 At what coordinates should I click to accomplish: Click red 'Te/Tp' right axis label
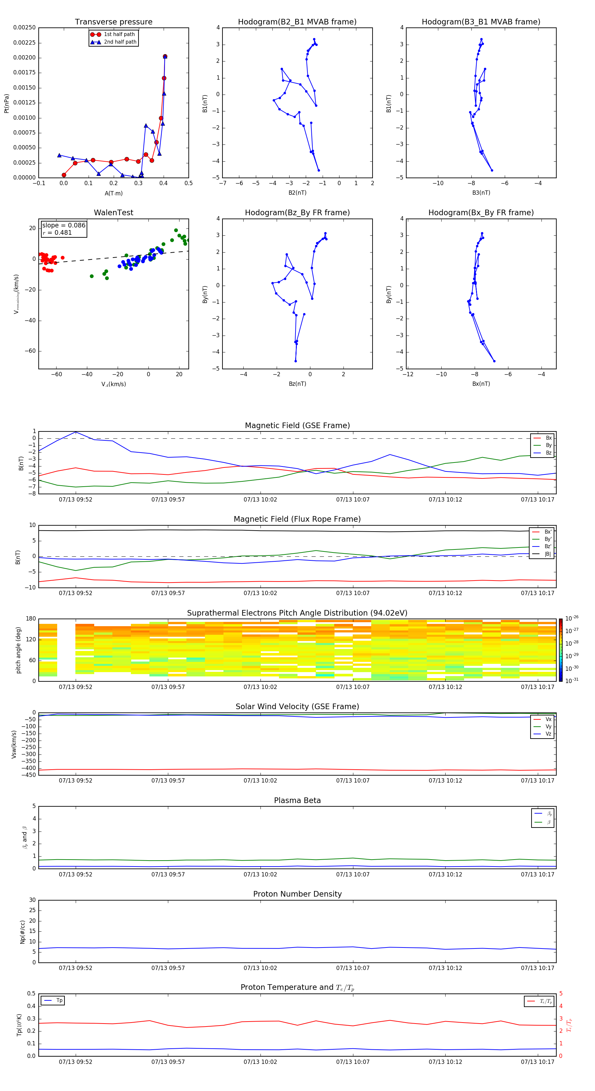pyautogui.click(x=570, y=1025)
